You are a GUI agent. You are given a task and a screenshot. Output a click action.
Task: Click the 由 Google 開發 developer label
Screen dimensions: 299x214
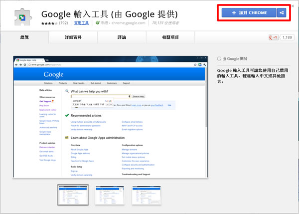[235, 59]
